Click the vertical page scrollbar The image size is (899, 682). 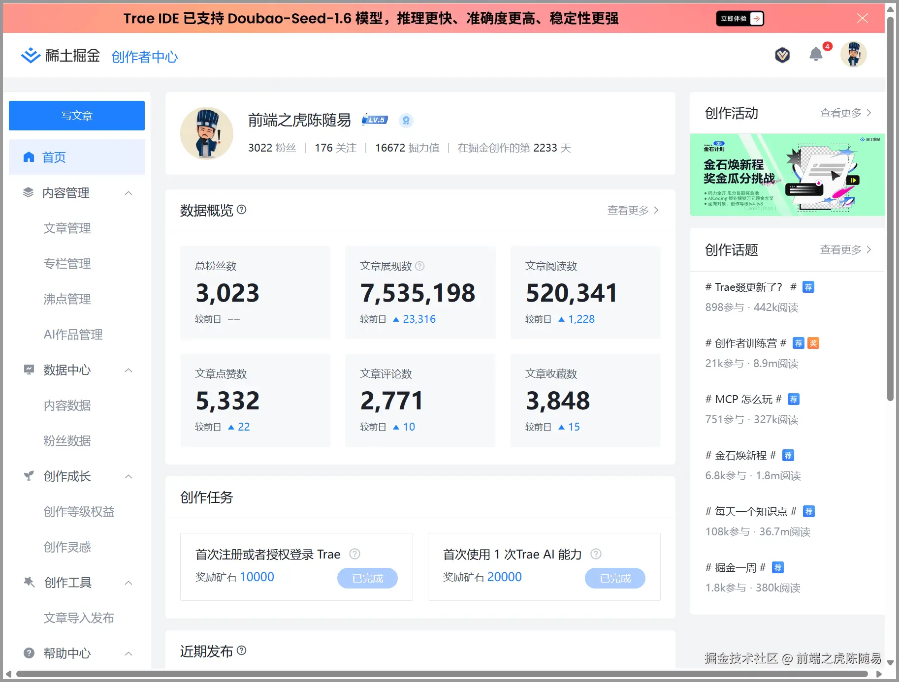point(890,209)
